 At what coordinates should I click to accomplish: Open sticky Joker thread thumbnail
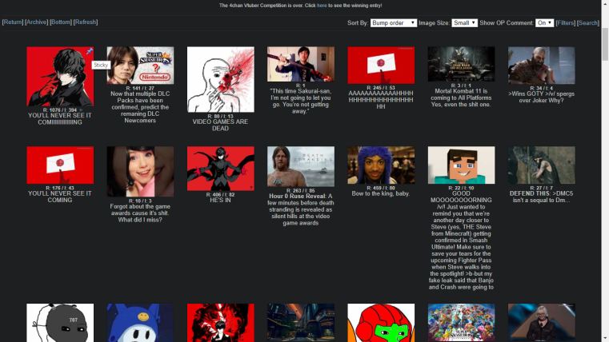click(x=60, y=77)
